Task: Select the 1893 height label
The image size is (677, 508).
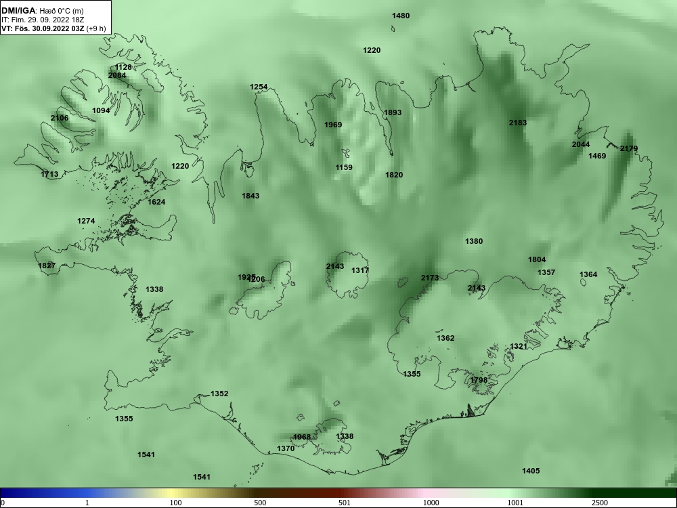Action: click(393, 112)
